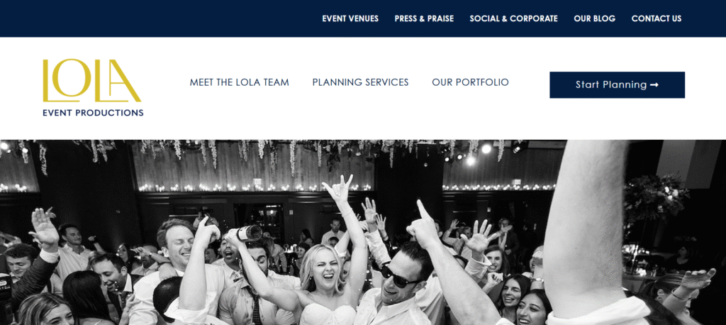
Task: Click the dark navy top bar empty area
Action: 157,18
